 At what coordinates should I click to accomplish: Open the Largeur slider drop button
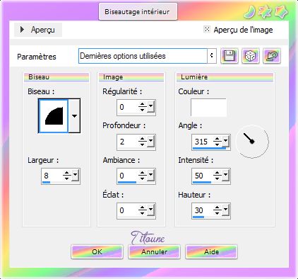(76, 176)
